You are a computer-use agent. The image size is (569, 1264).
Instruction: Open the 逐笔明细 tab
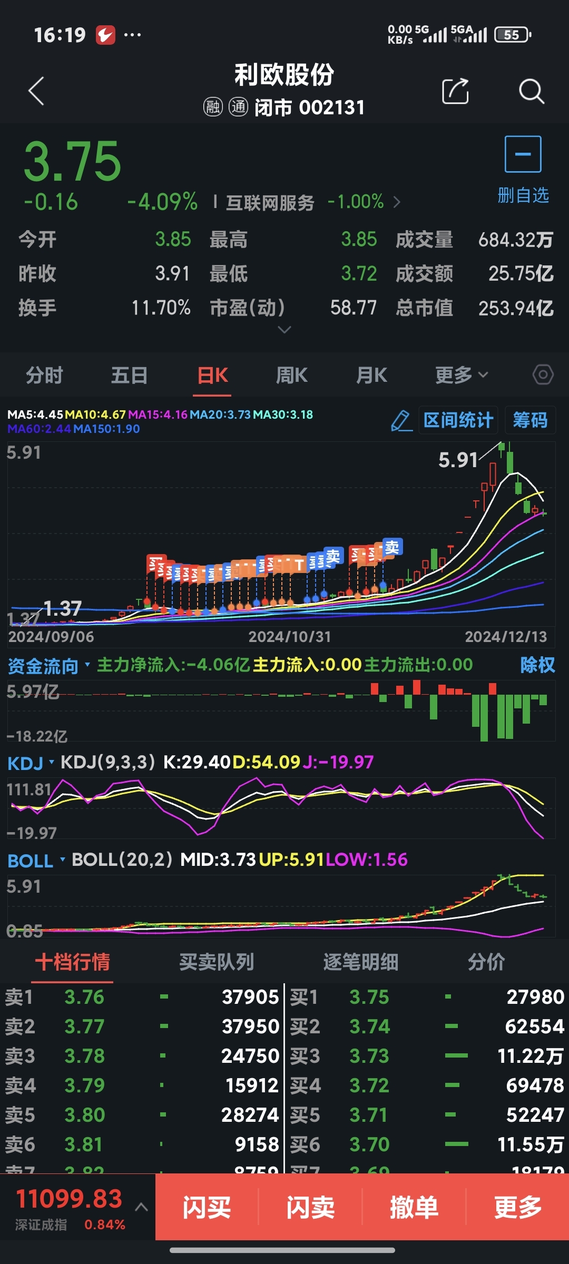point(361,962)
